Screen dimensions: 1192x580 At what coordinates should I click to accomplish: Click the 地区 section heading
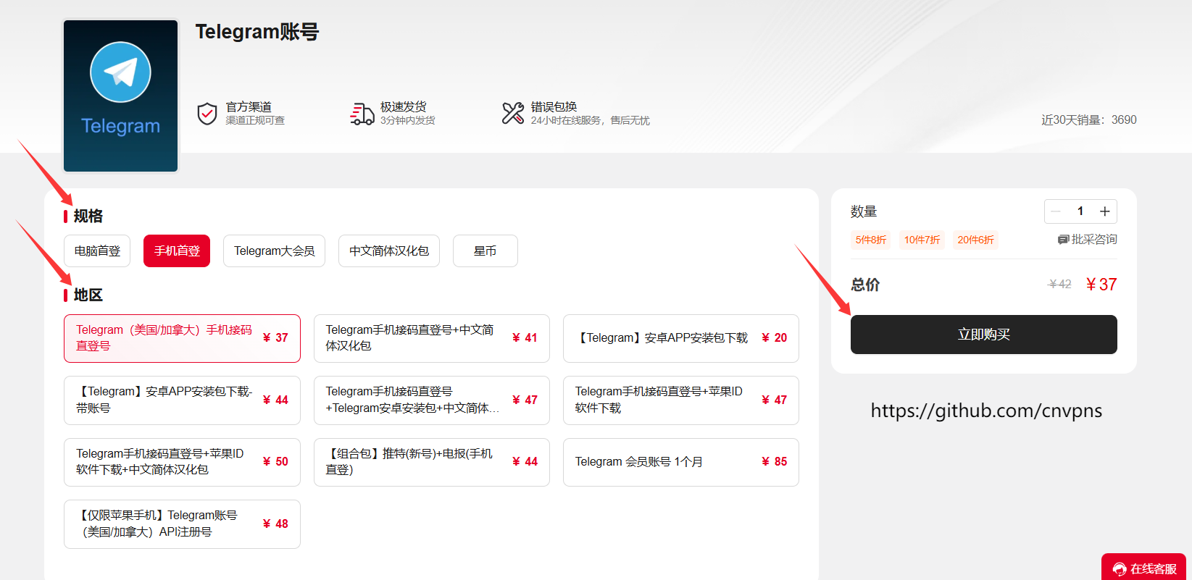88,295
